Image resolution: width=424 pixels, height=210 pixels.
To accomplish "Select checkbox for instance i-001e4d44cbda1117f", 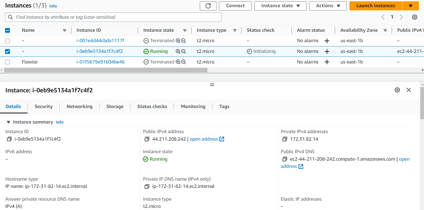I will pyautogui.click(x=7, y=41).
